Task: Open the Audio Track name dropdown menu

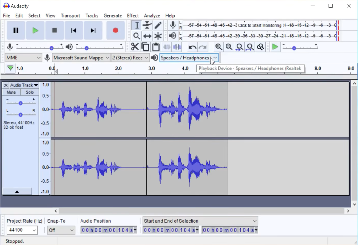Action: point(24,85)
